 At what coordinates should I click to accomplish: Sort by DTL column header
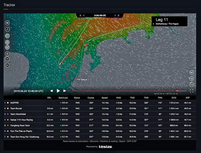[x=49, y=98]
